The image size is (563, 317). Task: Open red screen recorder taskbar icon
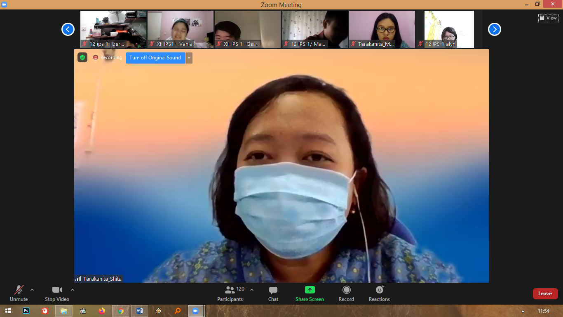click(45, 311)
